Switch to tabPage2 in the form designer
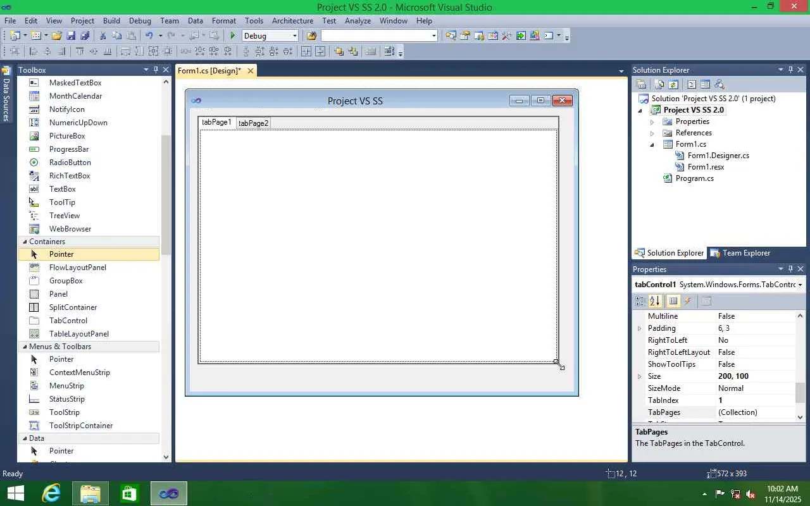Screen dimensions: 810x506 253,123
